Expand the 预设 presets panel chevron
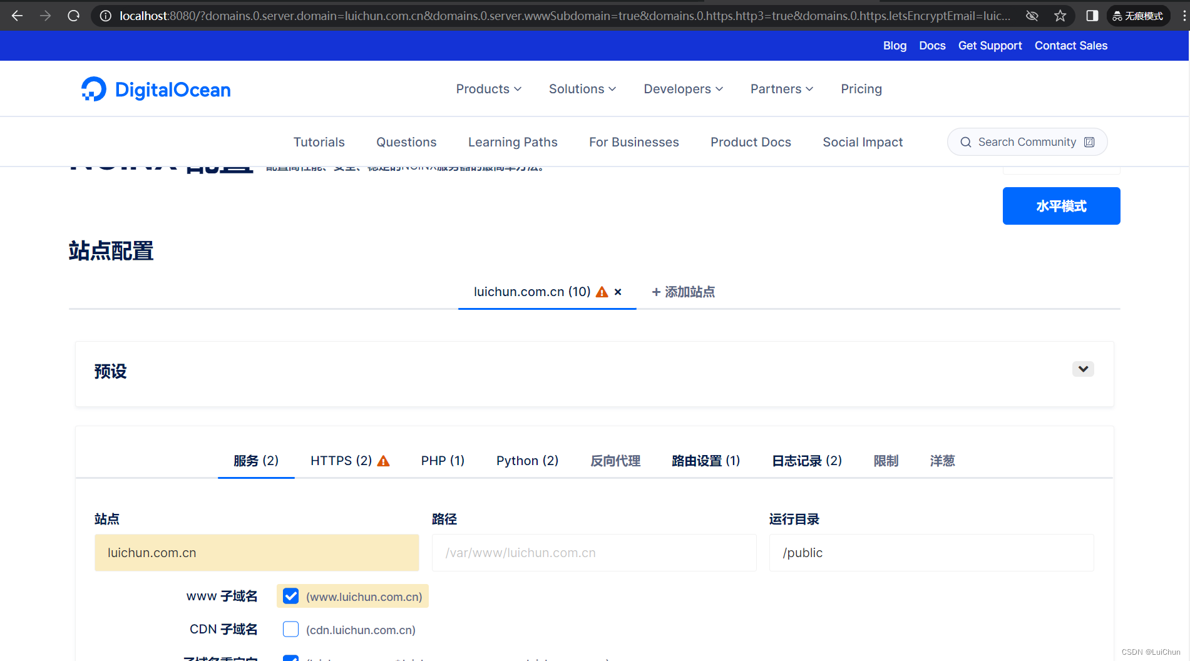 coord(1083,369)
